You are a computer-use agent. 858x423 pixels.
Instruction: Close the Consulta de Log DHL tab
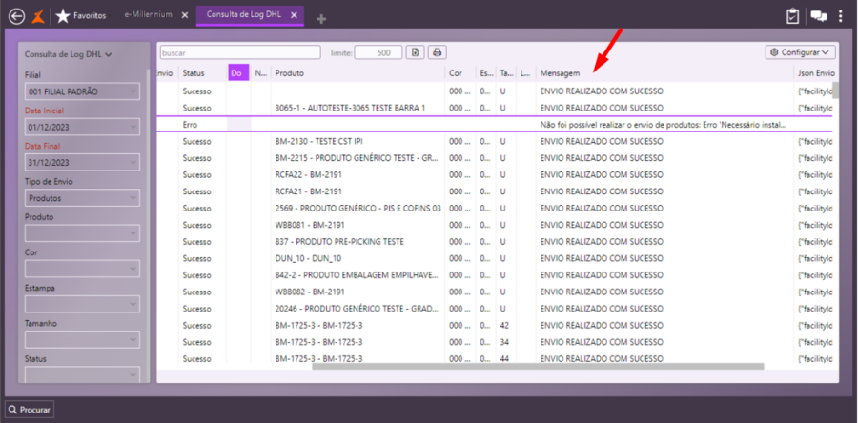[294, 15]
